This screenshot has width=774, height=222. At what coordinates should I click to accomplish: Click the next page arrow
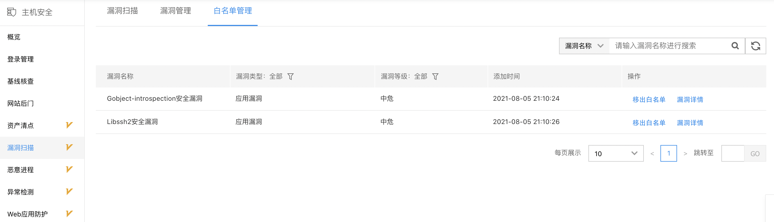(685, 154)
